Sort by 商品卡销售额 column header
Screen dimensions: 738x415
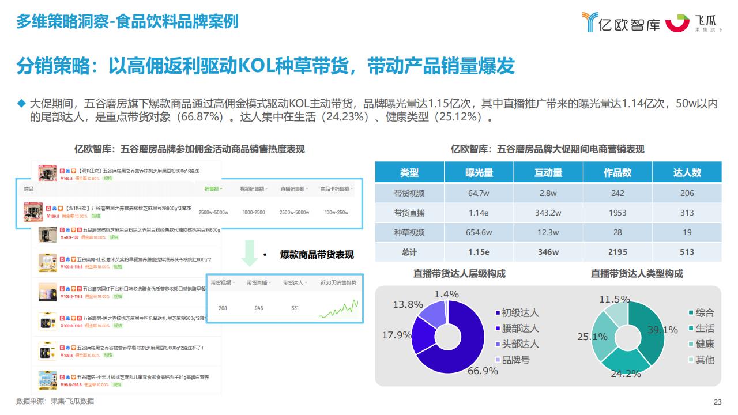tap(337, 188)
